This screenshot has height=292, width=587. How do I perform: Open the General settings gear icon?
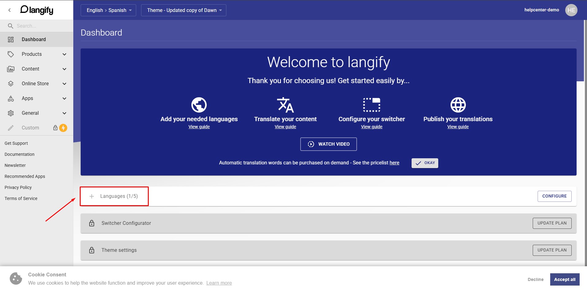(11, 113)
